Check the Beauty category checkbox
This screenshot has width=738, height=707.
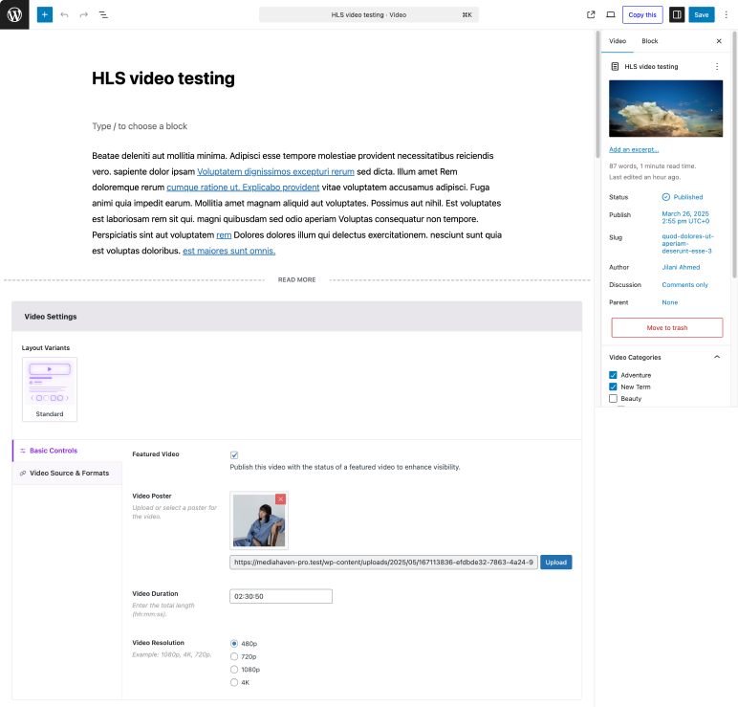point(614,398)
